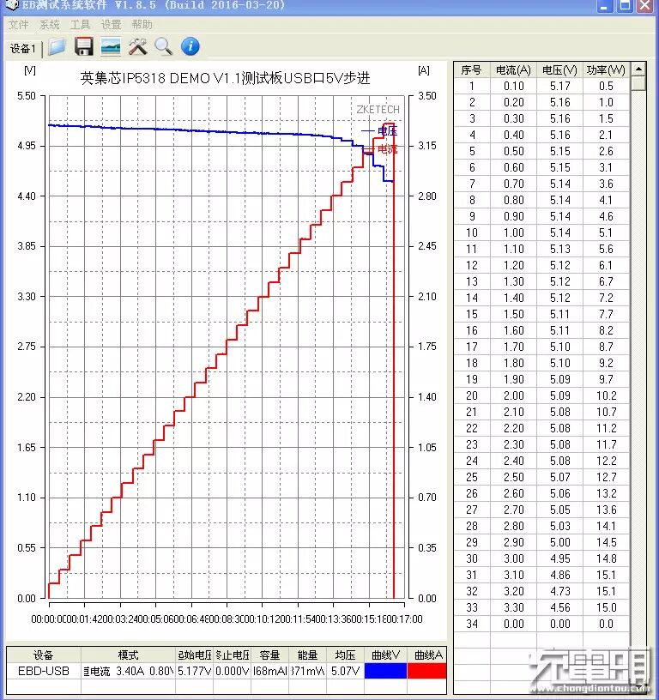This screenshot has height=700, width=659.
Task: Click the data table scrollbar thumb
Action: point(639,83)
